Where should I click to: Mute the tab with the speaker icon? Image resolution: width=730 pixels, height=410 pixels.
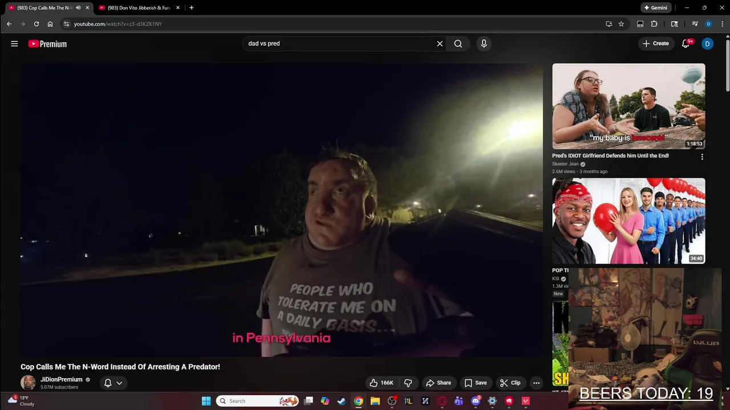pos(78,8)
